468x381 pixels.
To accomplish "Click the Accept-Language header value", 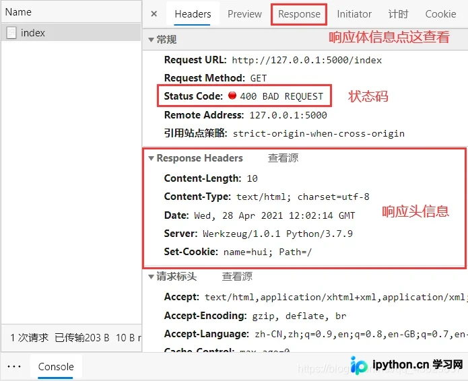I will tap(361, 334).
